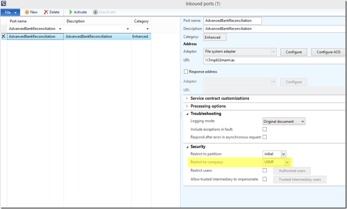Click the Delete red X icon
347x209 pixels.
tap(46, 12)
